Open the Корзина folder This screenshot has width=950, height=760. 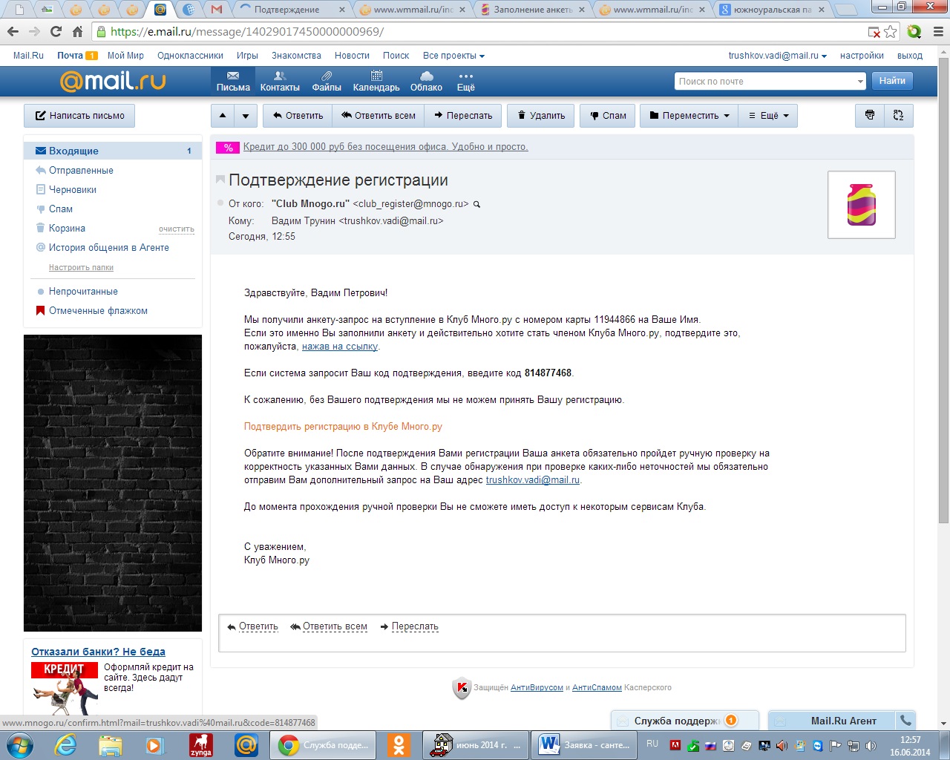point(67,229)
